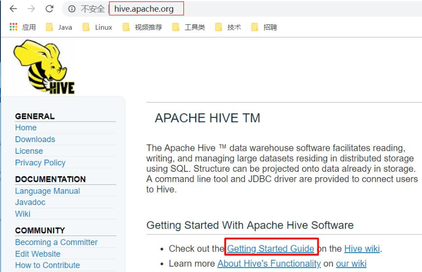
Task: Open the Linux bookmarks folder
Action: coord(97,27)
